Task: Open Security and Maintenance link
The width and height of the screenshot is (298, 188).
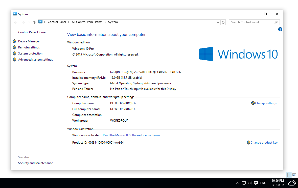Action: coord(36,163)
